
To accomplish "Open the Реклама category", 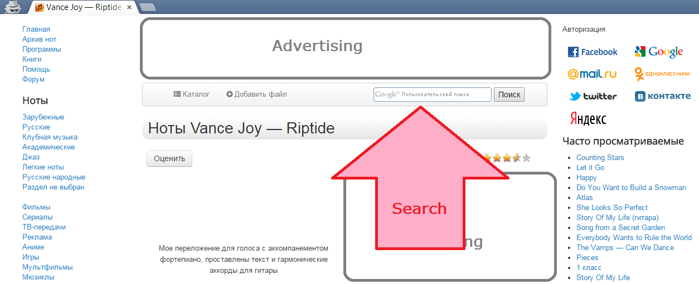I will [x=37, y=237].
